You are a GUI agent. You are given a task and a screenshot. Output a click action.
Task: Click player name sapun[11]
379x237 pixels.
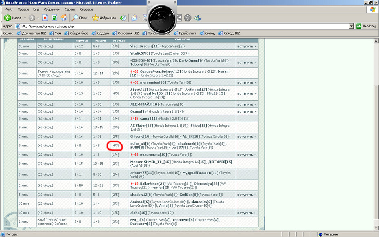click(x=149, y=118)
